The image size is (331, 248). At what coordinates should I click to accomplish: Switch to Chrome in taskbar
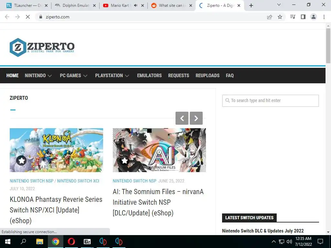[56, 242]
